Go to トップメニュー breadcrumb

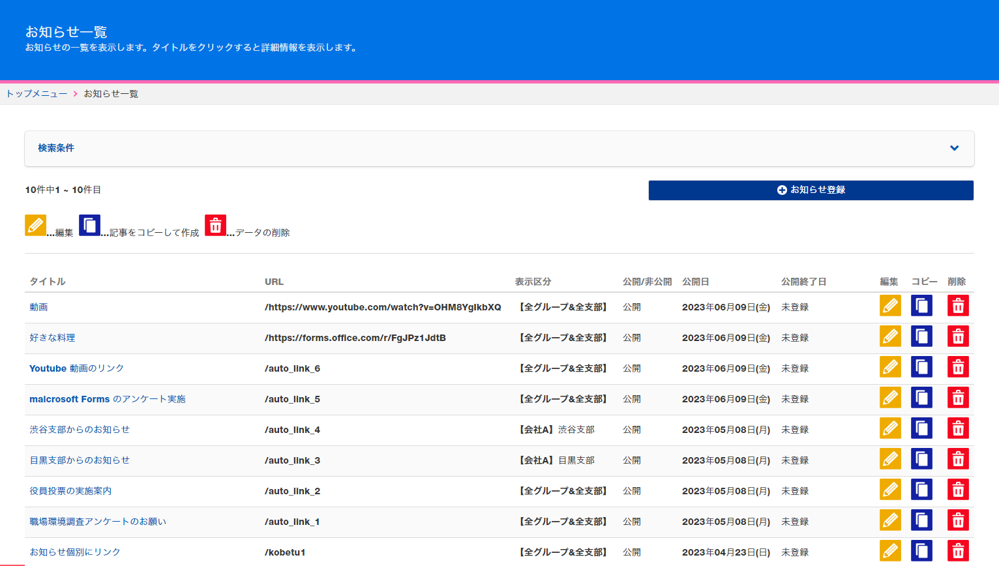coord(37,94)
